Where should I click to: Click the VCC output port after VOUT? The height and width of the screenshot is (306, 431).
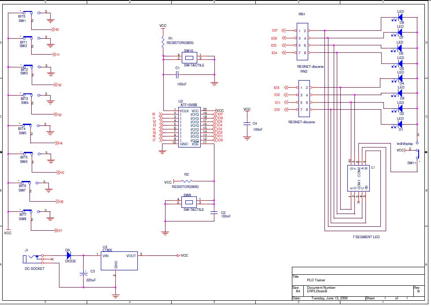tap(183, 255)
